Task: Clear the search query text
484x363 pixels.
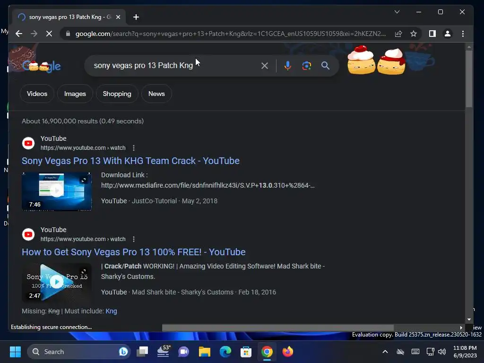Action: (x=265, y=65)
